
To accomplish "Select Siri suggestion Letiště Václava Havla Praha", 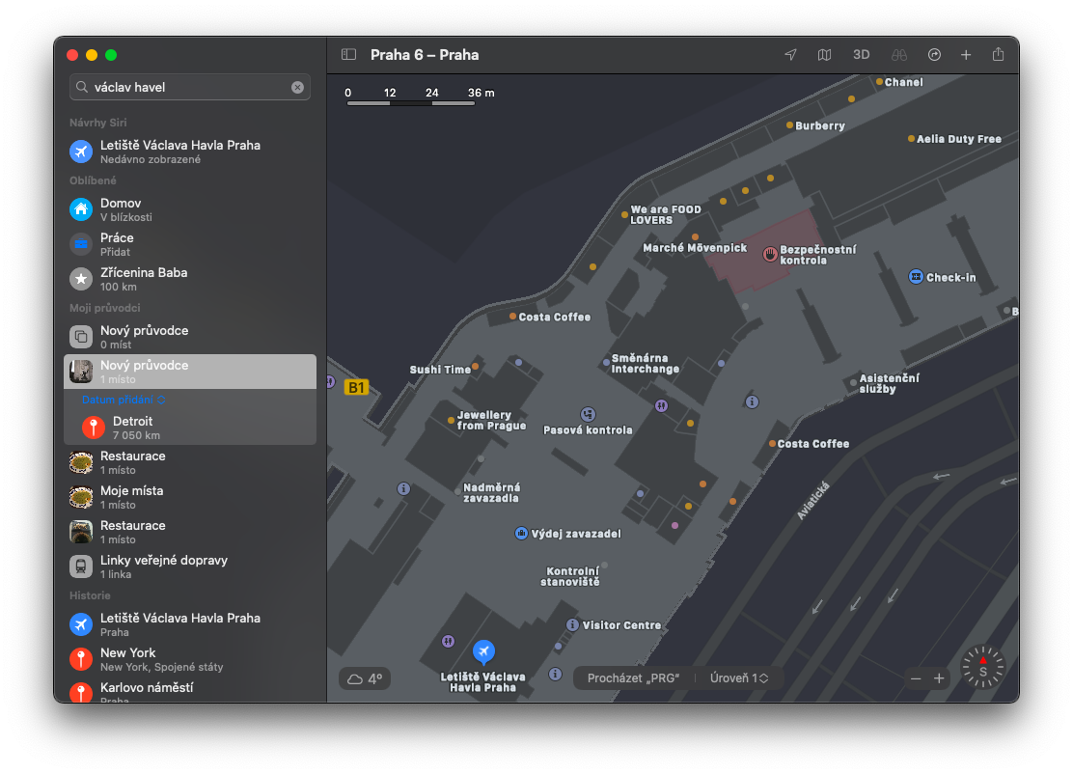I will coord(189,152).
